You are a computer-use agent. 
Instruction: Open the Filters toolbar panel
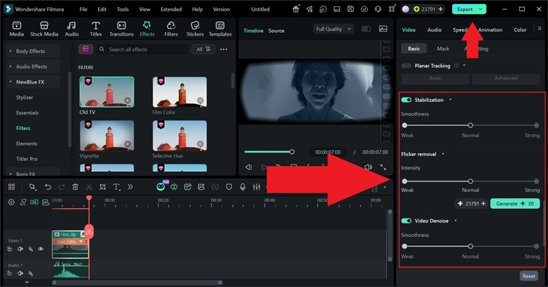pyautogui.click(x=171, y=29)
